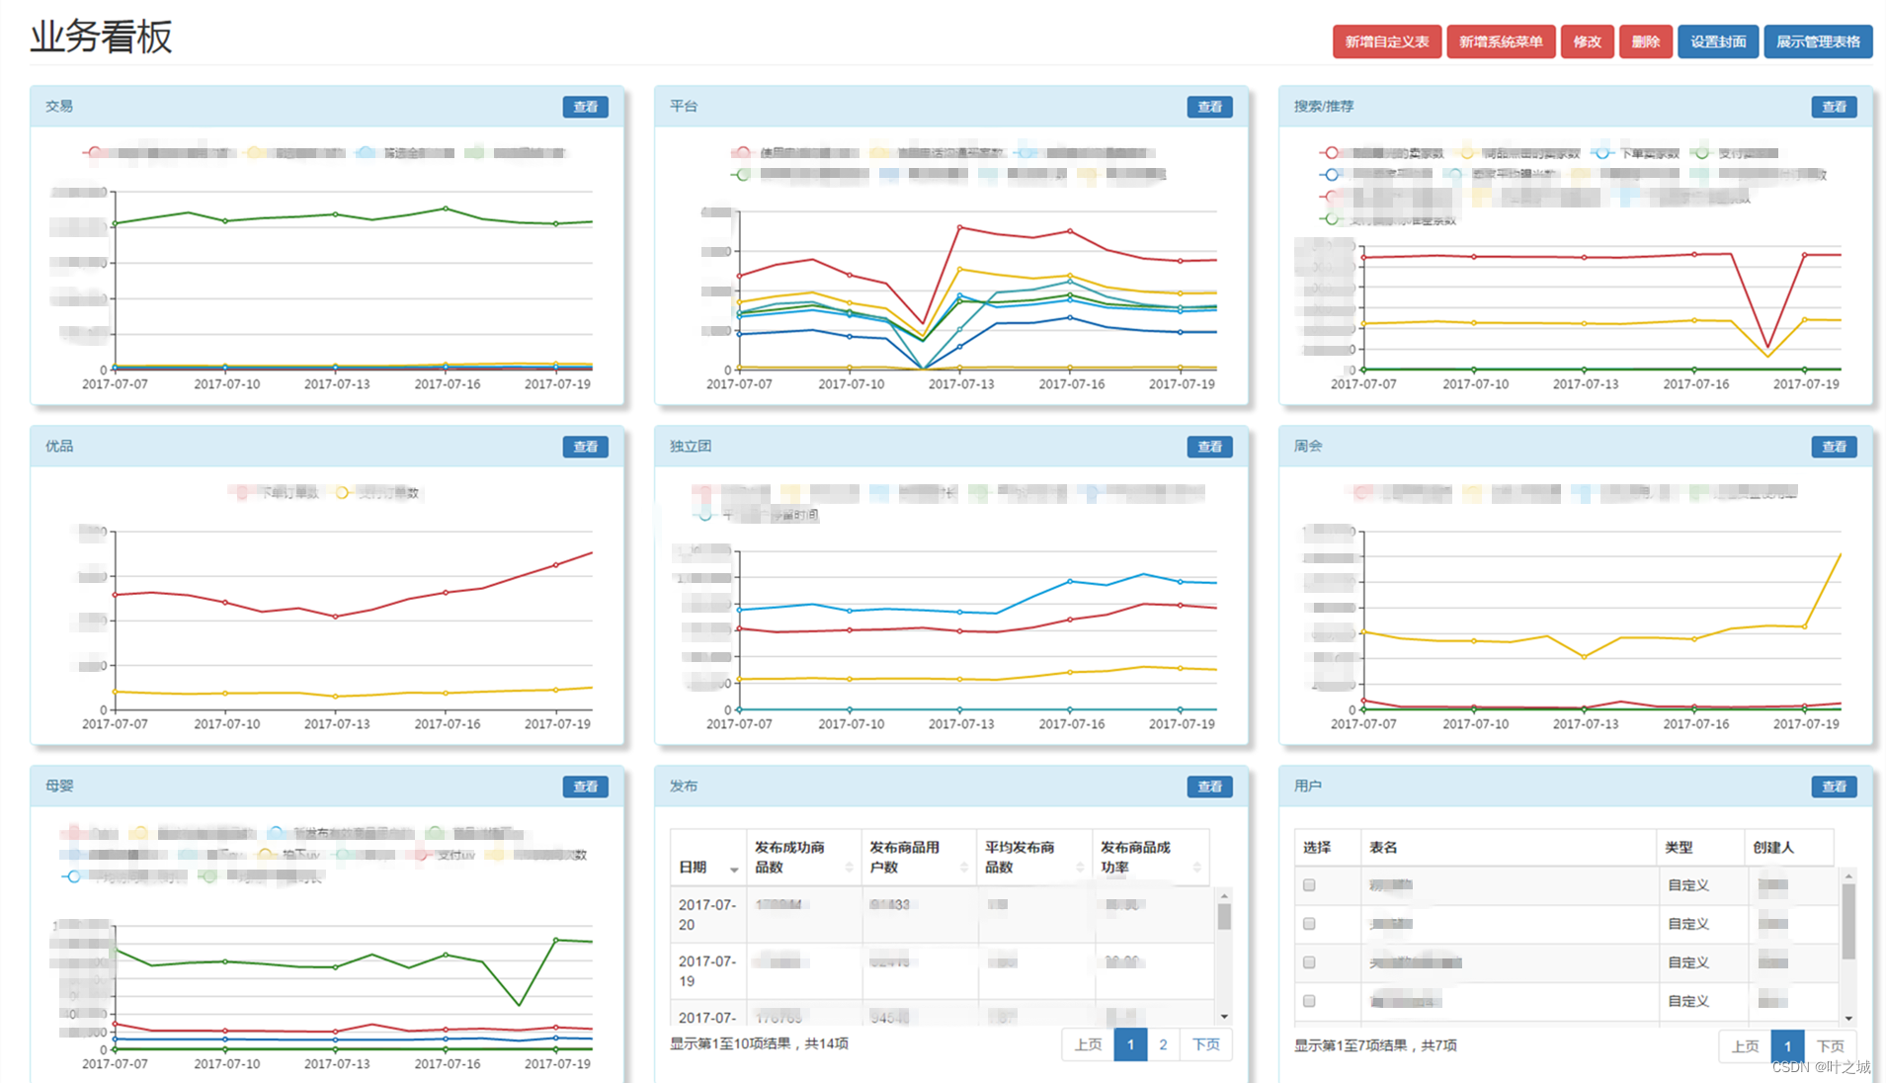Viewport: 1886px width, 1083px height.
Task: Click 显示第1至7项结果，共7项 summary text
Action: click(x=1375, y=1045)
